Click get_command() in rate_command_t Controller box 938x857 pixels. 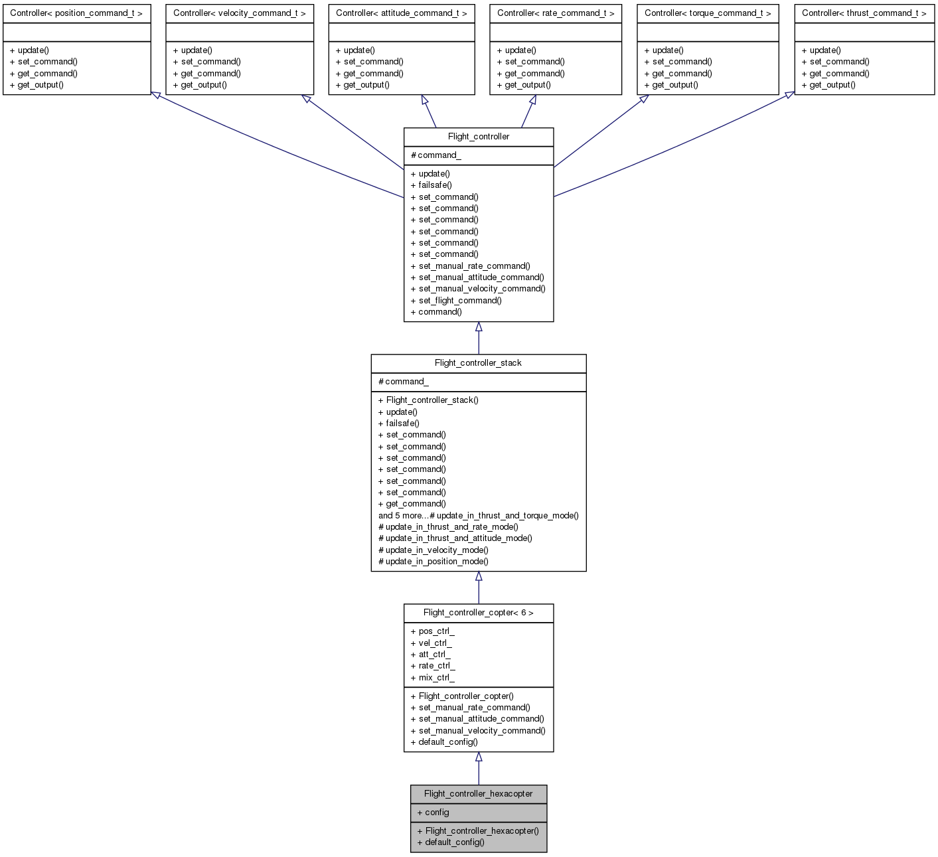pos(531,74)
